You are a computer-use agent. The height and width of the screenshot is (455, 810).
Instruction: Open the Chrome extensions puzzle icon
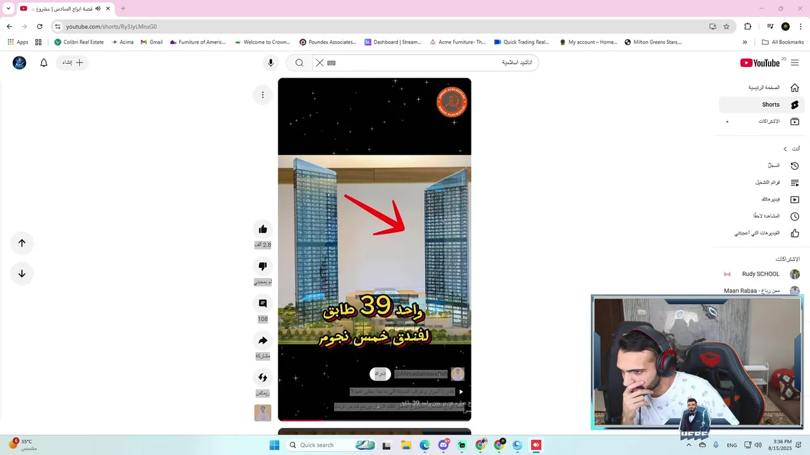(748, 27)
